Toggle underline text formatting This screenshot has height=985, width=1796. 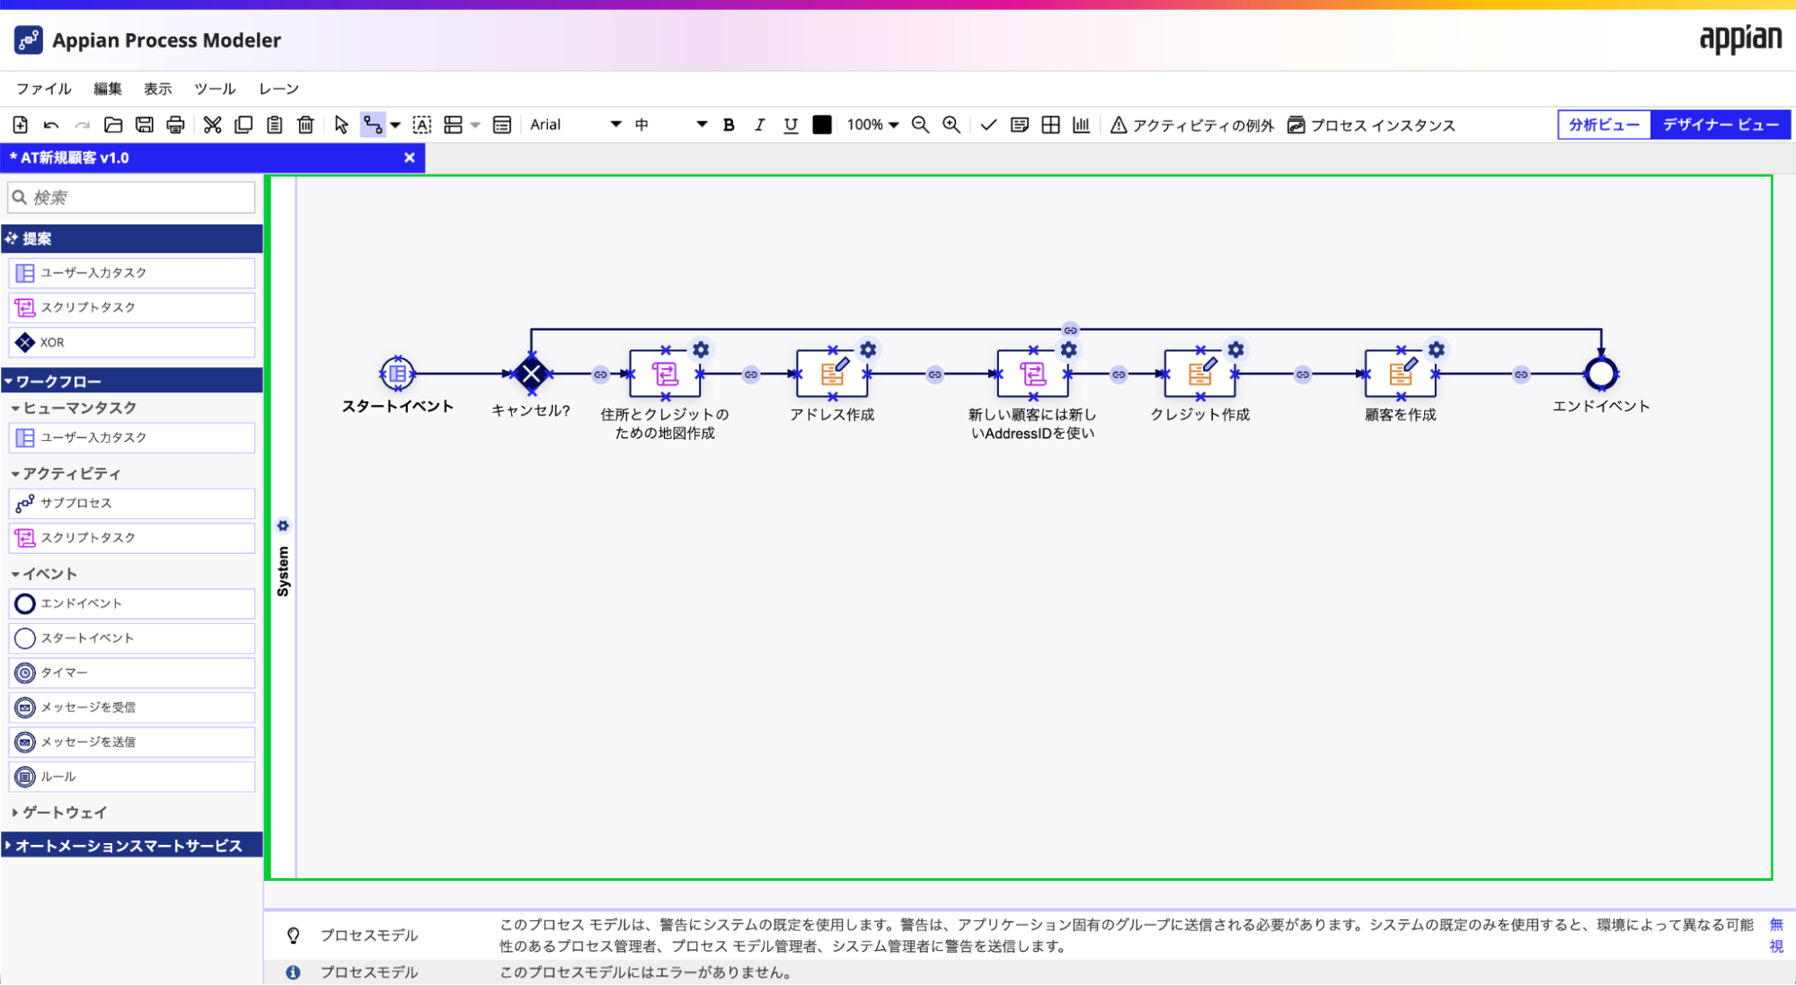coord(791,125)
